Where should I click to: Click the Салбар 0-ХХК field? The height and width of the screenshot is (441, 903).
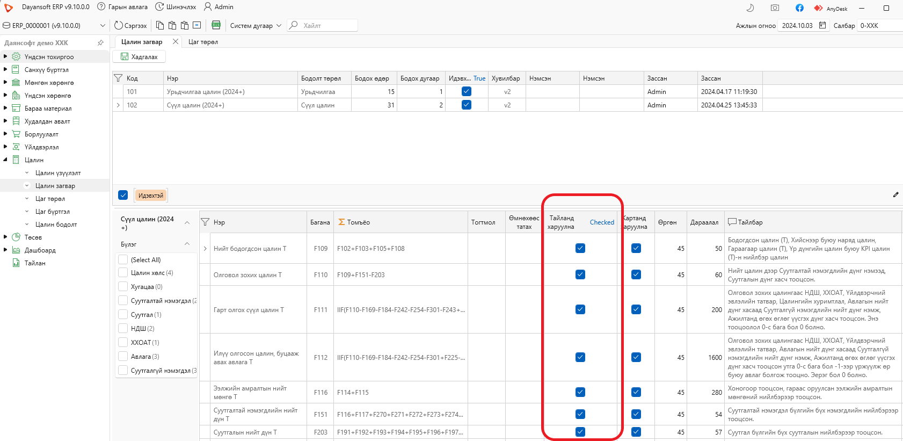coord(880,25)
